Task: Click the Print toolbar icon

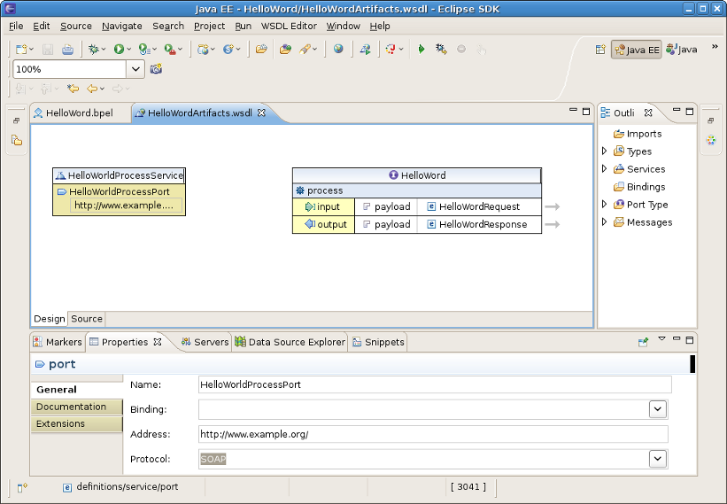Action: (x=67, y=50)
